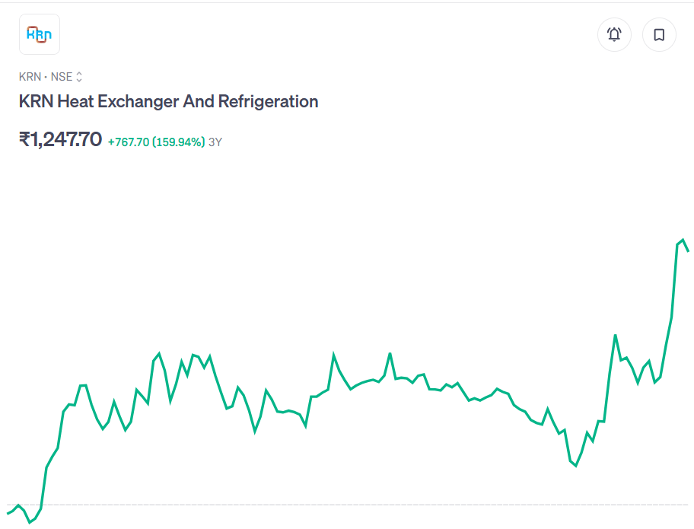Image resolution: width=694 pixels, height=529 pixels.
Task: Open the NSE exchange switcher arrows
Action: coord(79,77)
